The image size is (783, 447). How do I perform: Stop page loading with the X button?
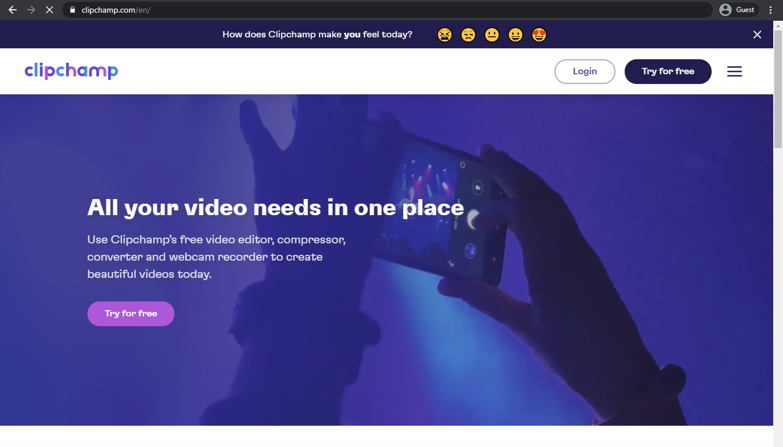pos(50,10)
